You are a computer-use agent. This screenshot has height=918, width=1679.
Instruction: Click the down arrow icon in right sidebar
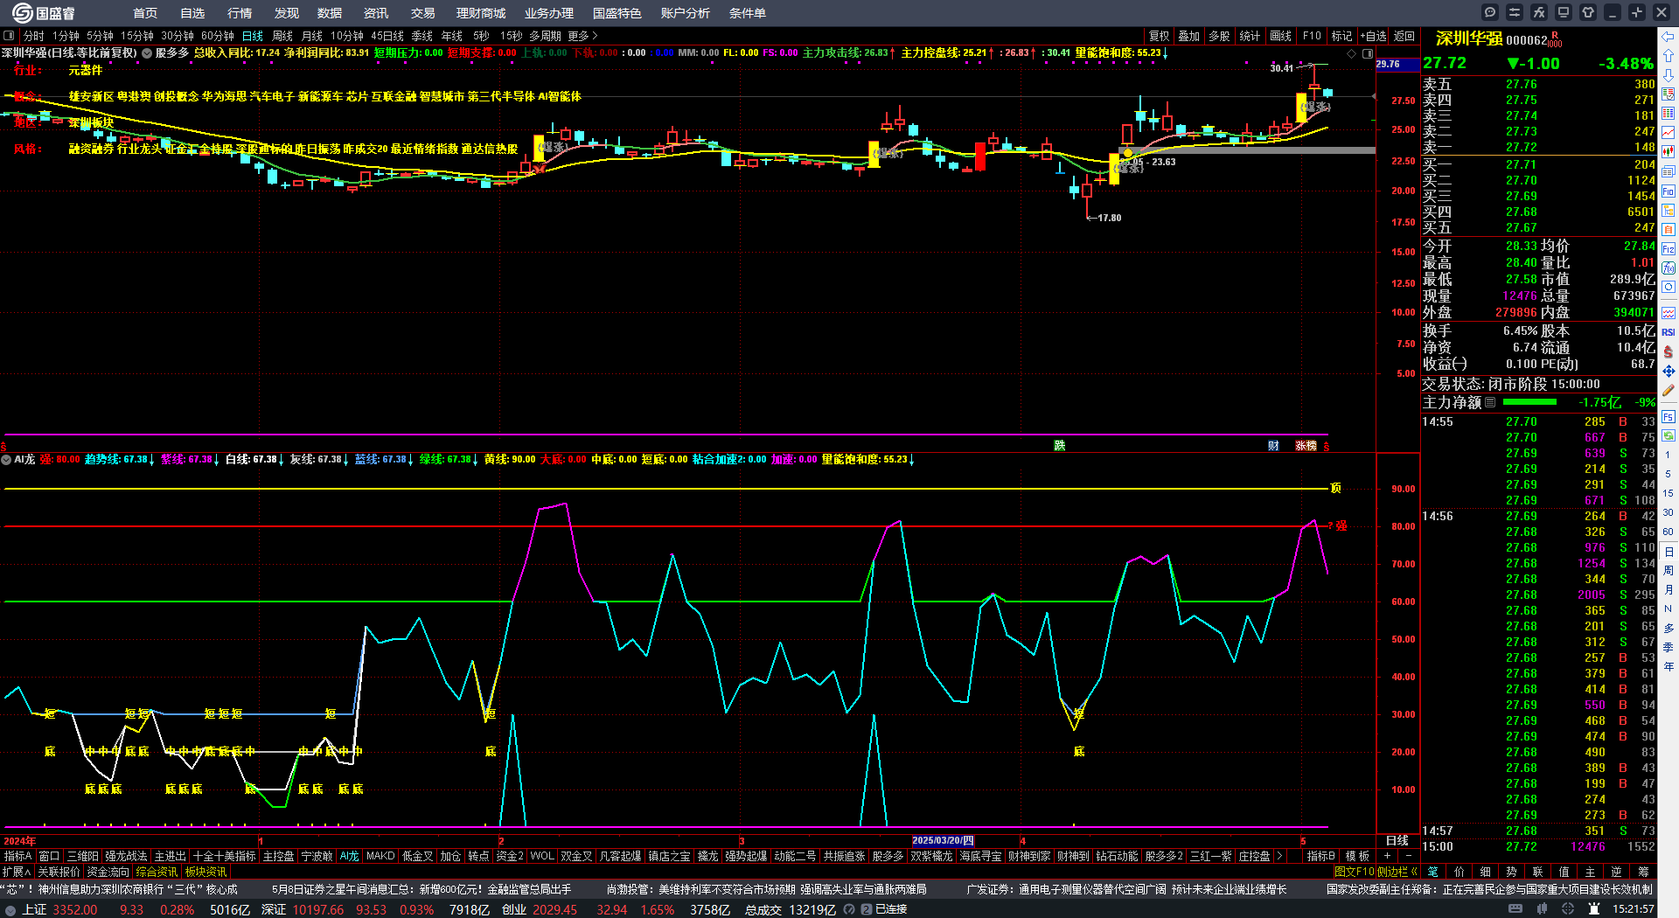pos(1669,75)
